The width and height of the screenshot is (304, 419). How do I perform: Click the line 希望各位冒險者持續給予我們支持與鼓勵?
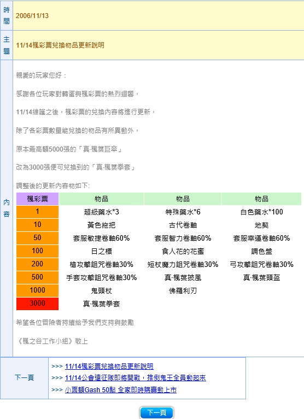[75, 323]
